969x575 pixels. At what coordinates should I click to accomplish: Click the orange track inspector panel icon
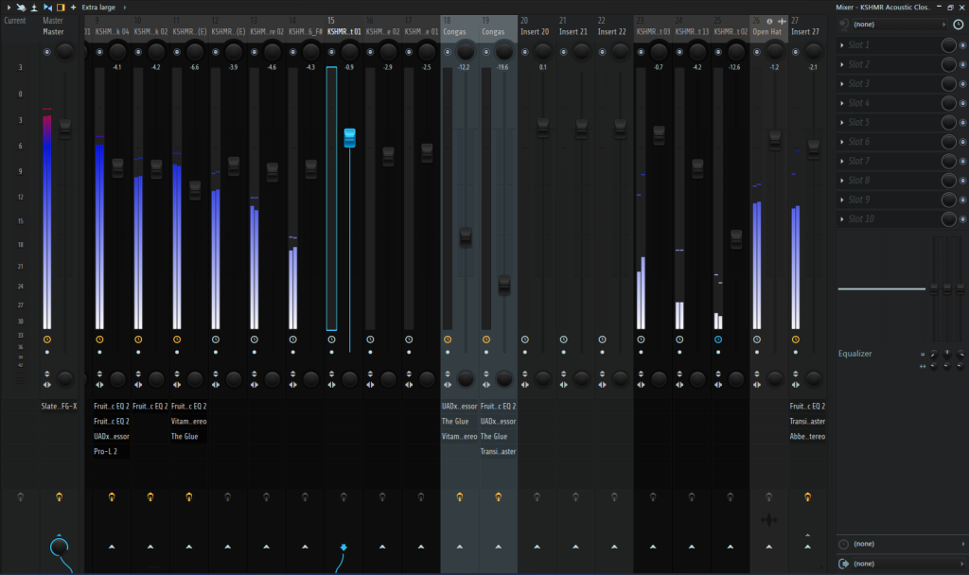pos(61,7)
